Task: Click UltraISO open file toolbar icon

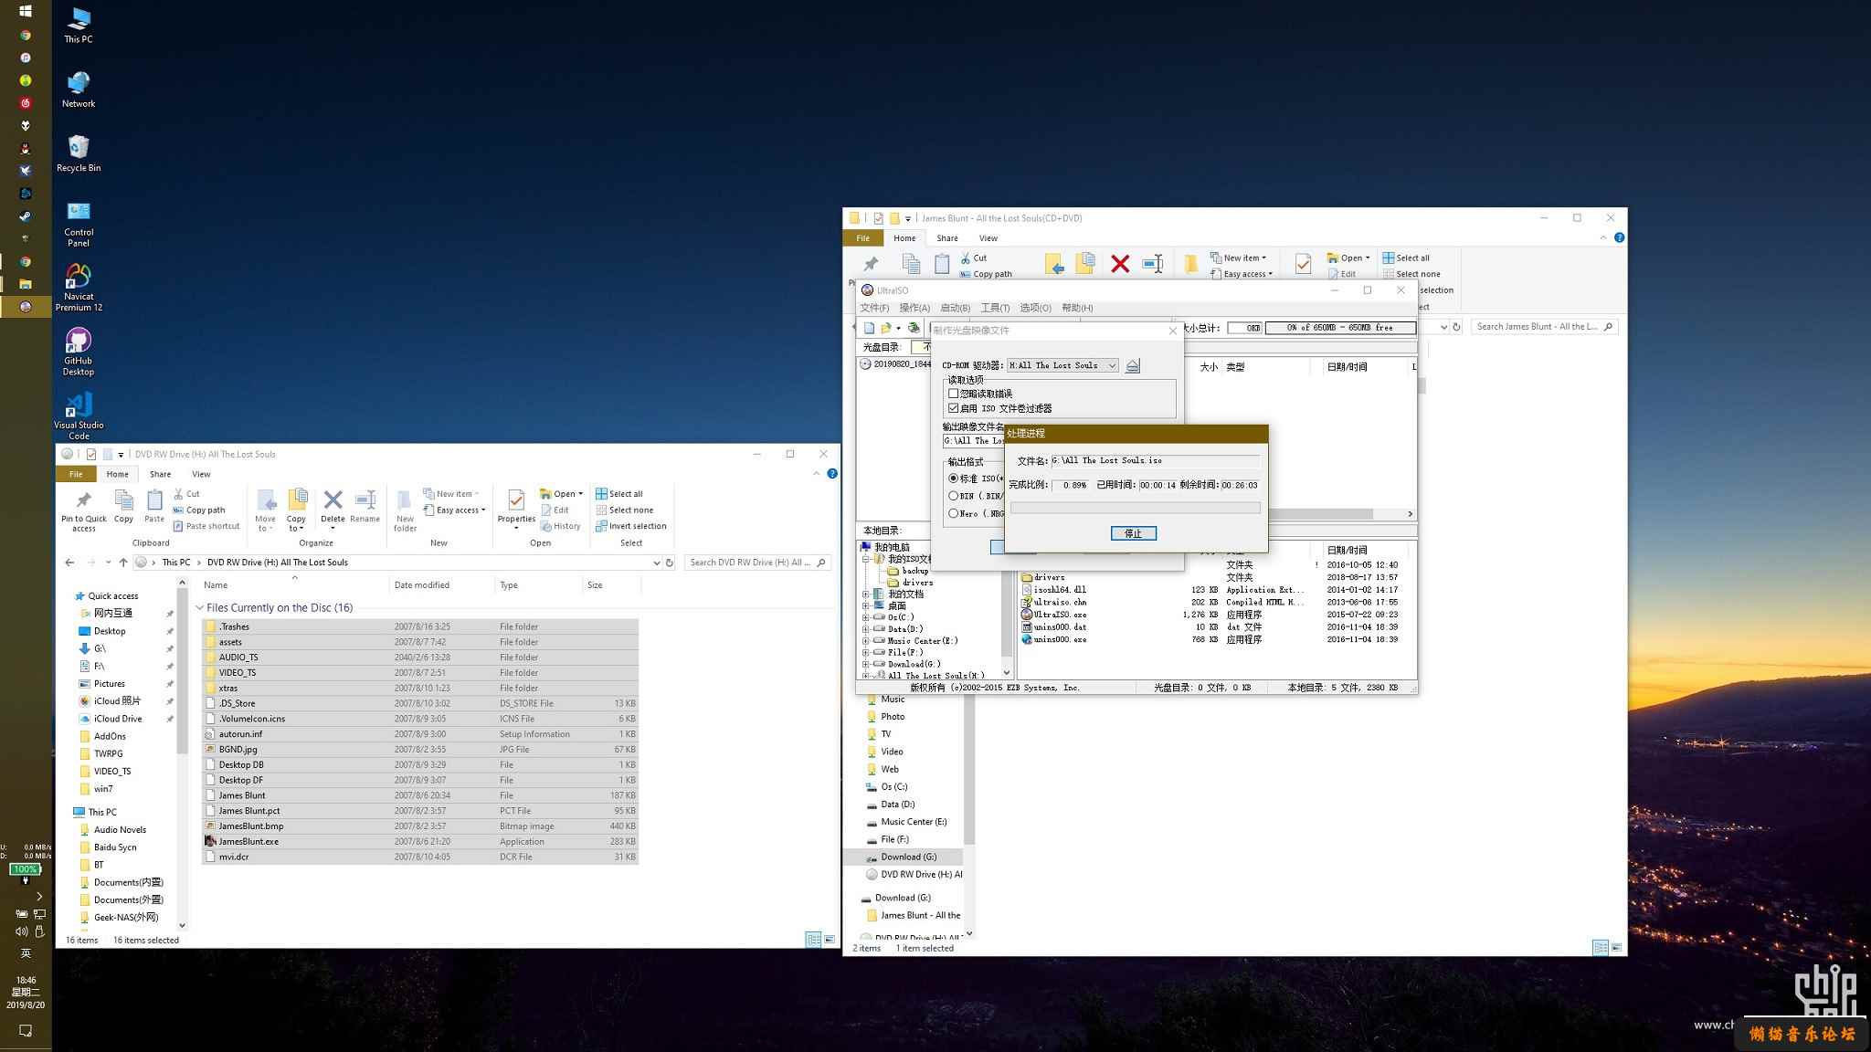Action: click(x=886, y=328)
